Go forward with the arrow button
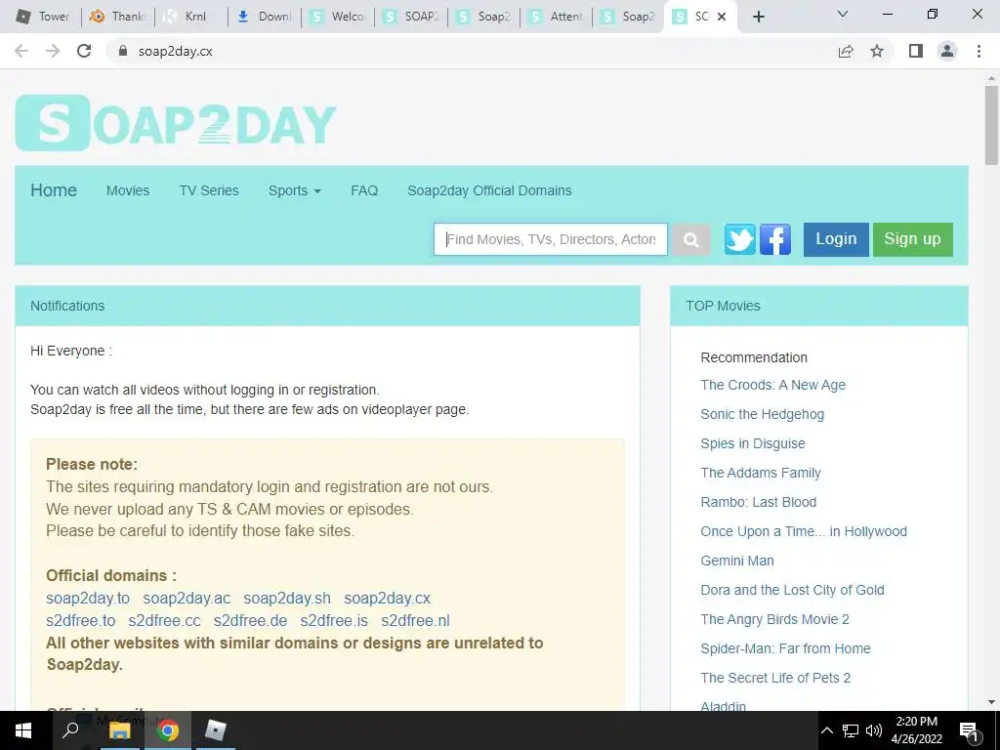 [53, 51]
